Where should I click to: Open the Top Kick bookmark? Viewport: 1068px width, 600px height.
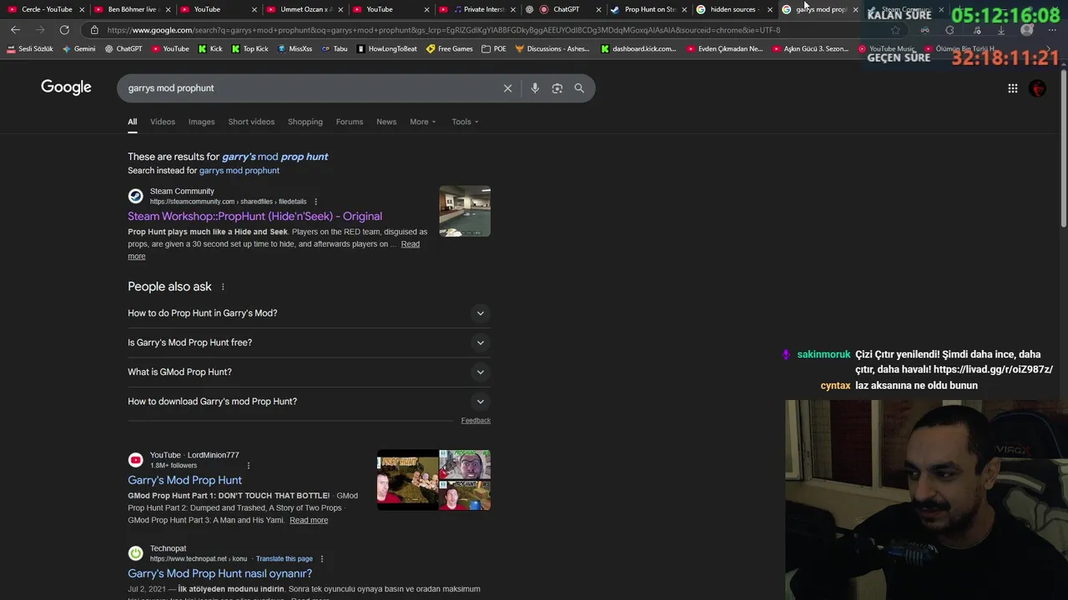tap(249, 48)
